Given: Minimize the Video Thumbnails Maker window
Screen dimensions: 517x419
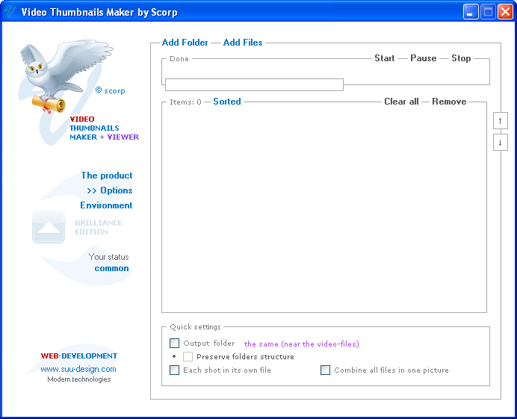Looking at the screenshot, I should [x=471, y=12].
